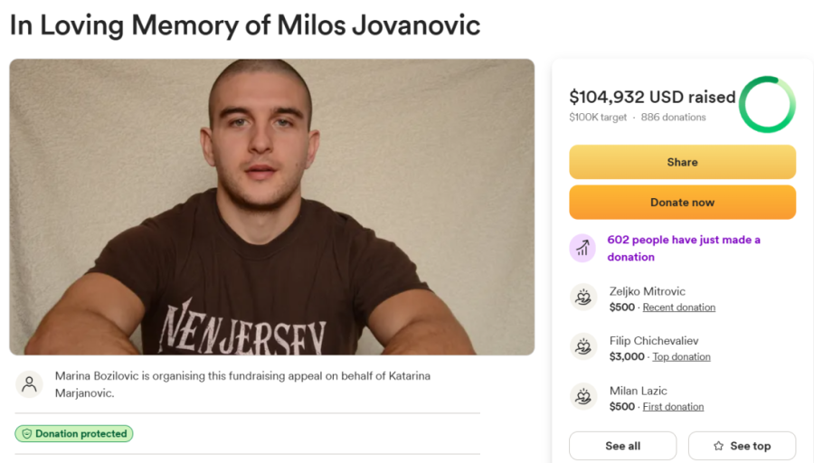Click the "In Loving Memory of Milos Jovanovic" title
This screenshot has height=463, width=814.
pyautogui.click(x=244, y=24)
